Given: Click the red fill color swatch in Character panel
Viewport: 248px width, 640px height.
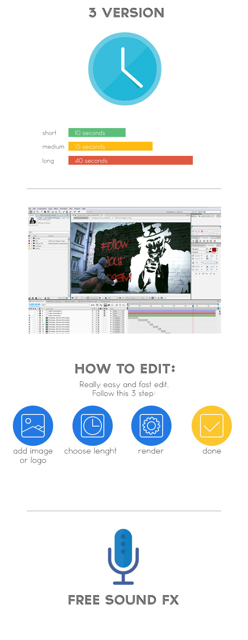Looking at the screenshot, I should 214,250.
